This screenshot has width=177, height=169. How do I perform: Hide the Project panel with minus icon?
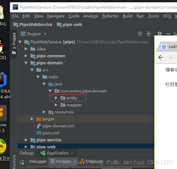point(168,34)
